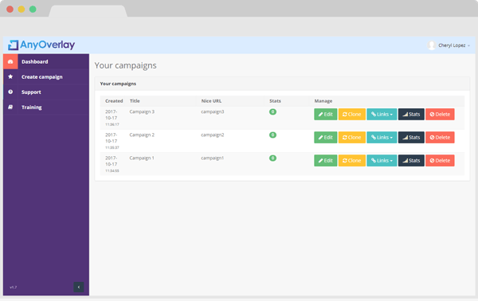Click the user avatar icon near Cheryl Lopez
Viewport: 478px width, 301px height.
431,45
